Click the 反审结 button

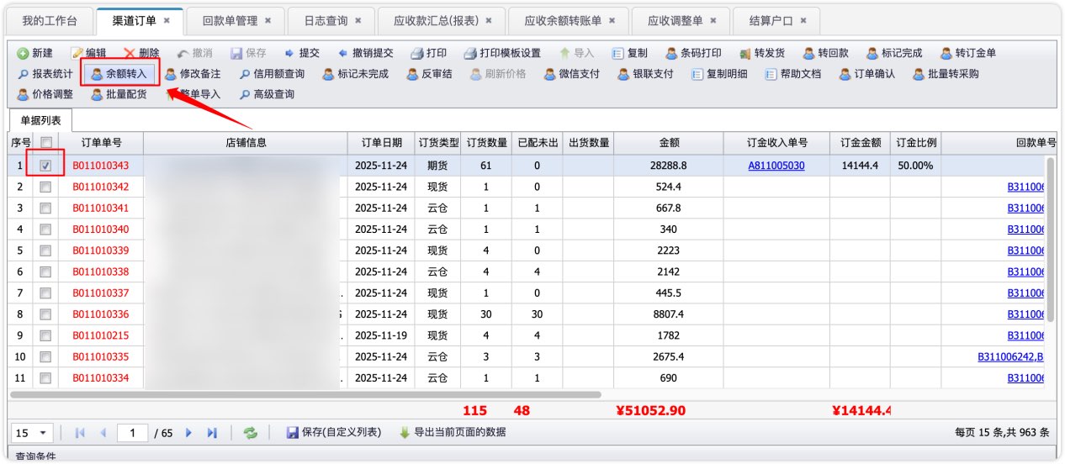tap(429, 74)
